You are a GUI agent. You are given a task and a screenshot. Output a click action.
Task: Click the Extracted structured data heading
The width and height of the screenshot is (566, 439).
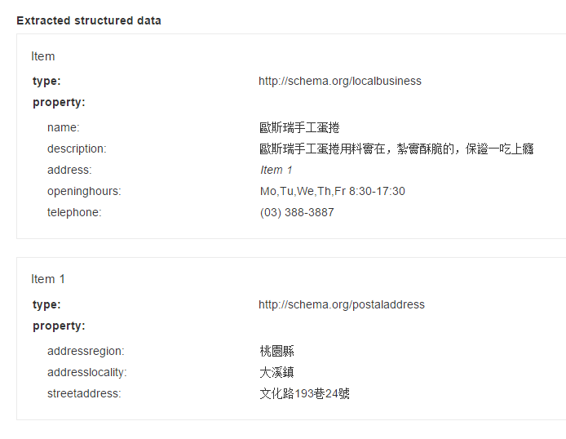coord(89,20)
